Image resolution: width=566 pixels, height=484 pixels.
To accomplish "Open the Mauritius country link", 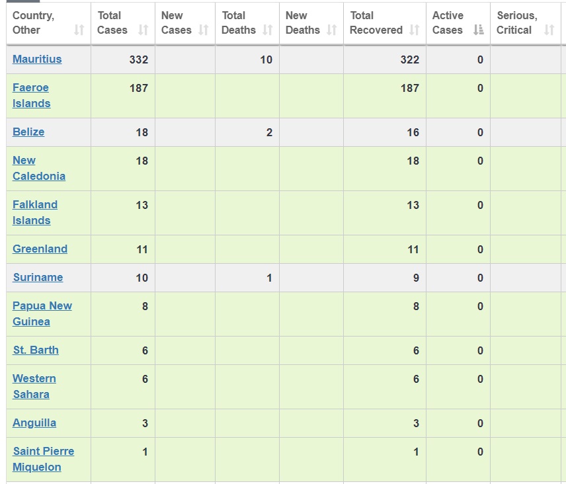I will coord(37,59).
